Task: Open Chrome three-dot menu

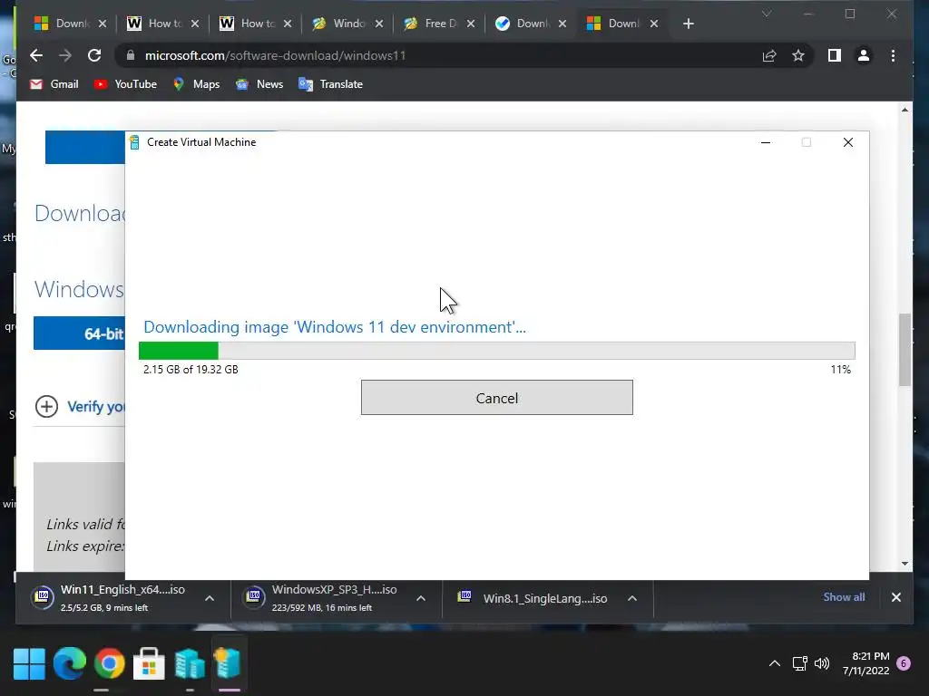Action: point(893,55)
